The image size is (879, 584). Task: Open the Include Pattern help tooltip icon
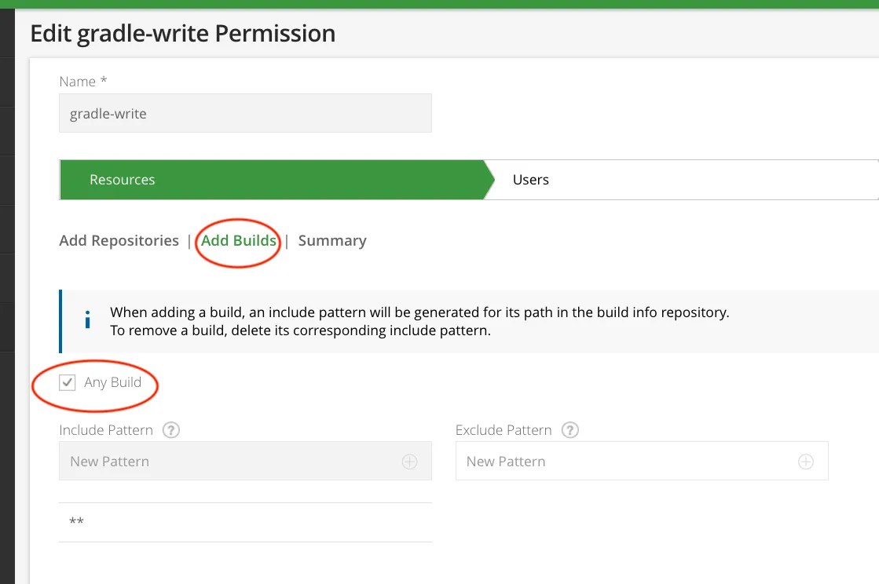point(170,430)
